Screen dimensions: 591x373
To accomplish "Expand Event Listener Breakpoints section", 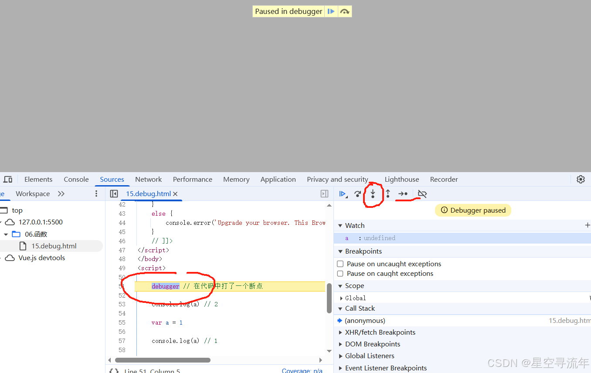I will click(x=340, y=368).
